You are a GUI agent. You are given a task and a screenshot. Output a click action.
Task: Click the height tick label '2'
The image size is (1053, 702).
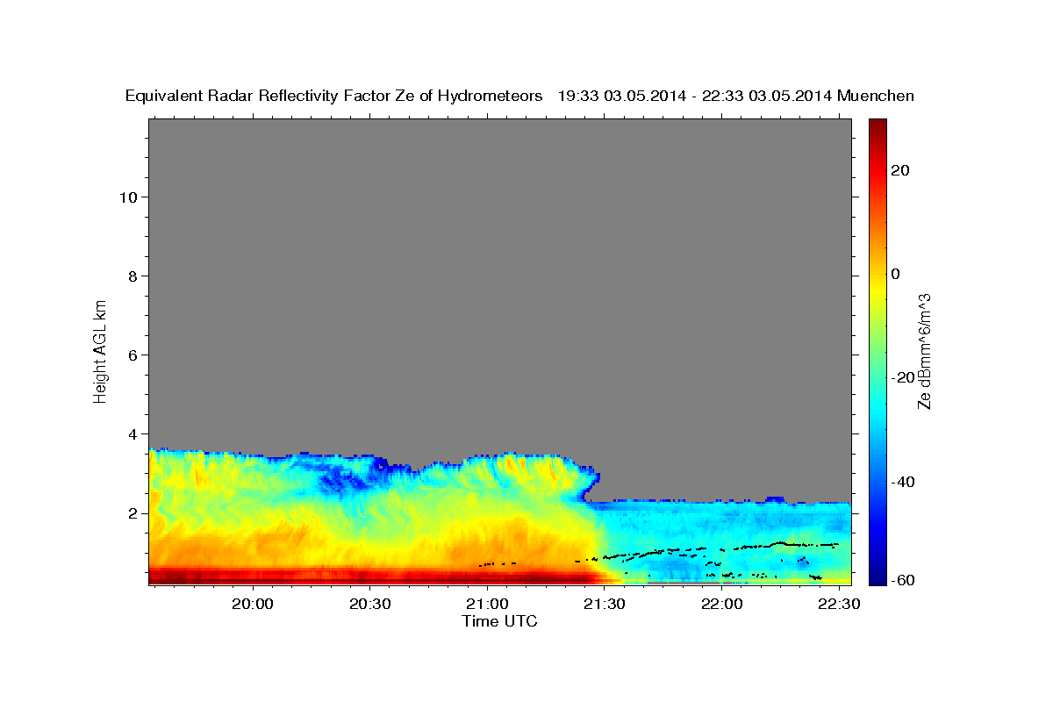[x=133, y=512]
